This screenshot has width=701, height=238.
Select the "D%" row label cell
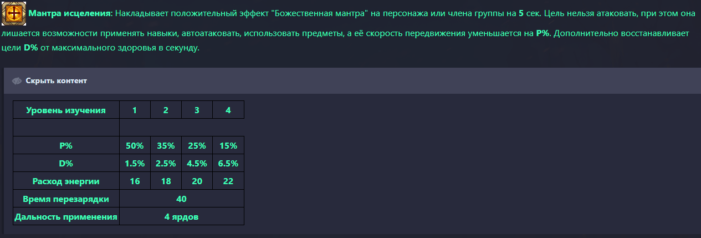66,163
